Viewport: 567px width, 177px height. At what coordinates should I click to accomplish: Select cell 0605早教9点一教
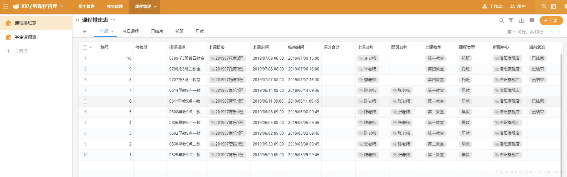click(187, 123)
